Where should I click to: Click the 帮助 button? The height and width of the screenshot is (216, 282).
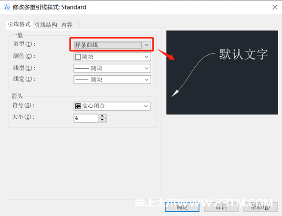[261, 207]
